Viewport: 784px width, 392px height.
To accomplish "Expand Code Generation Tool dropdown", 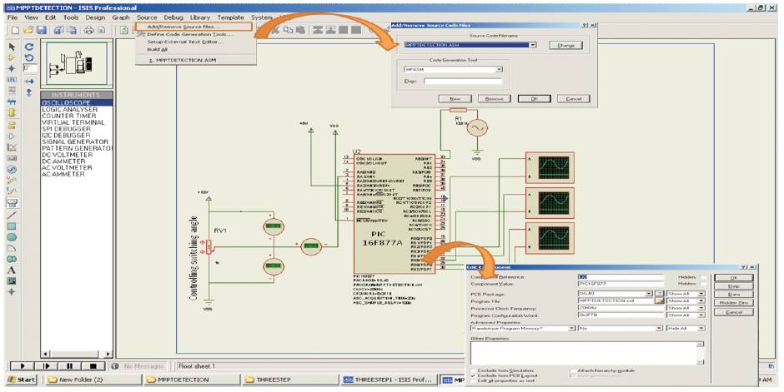I will (x=499, y=69).
